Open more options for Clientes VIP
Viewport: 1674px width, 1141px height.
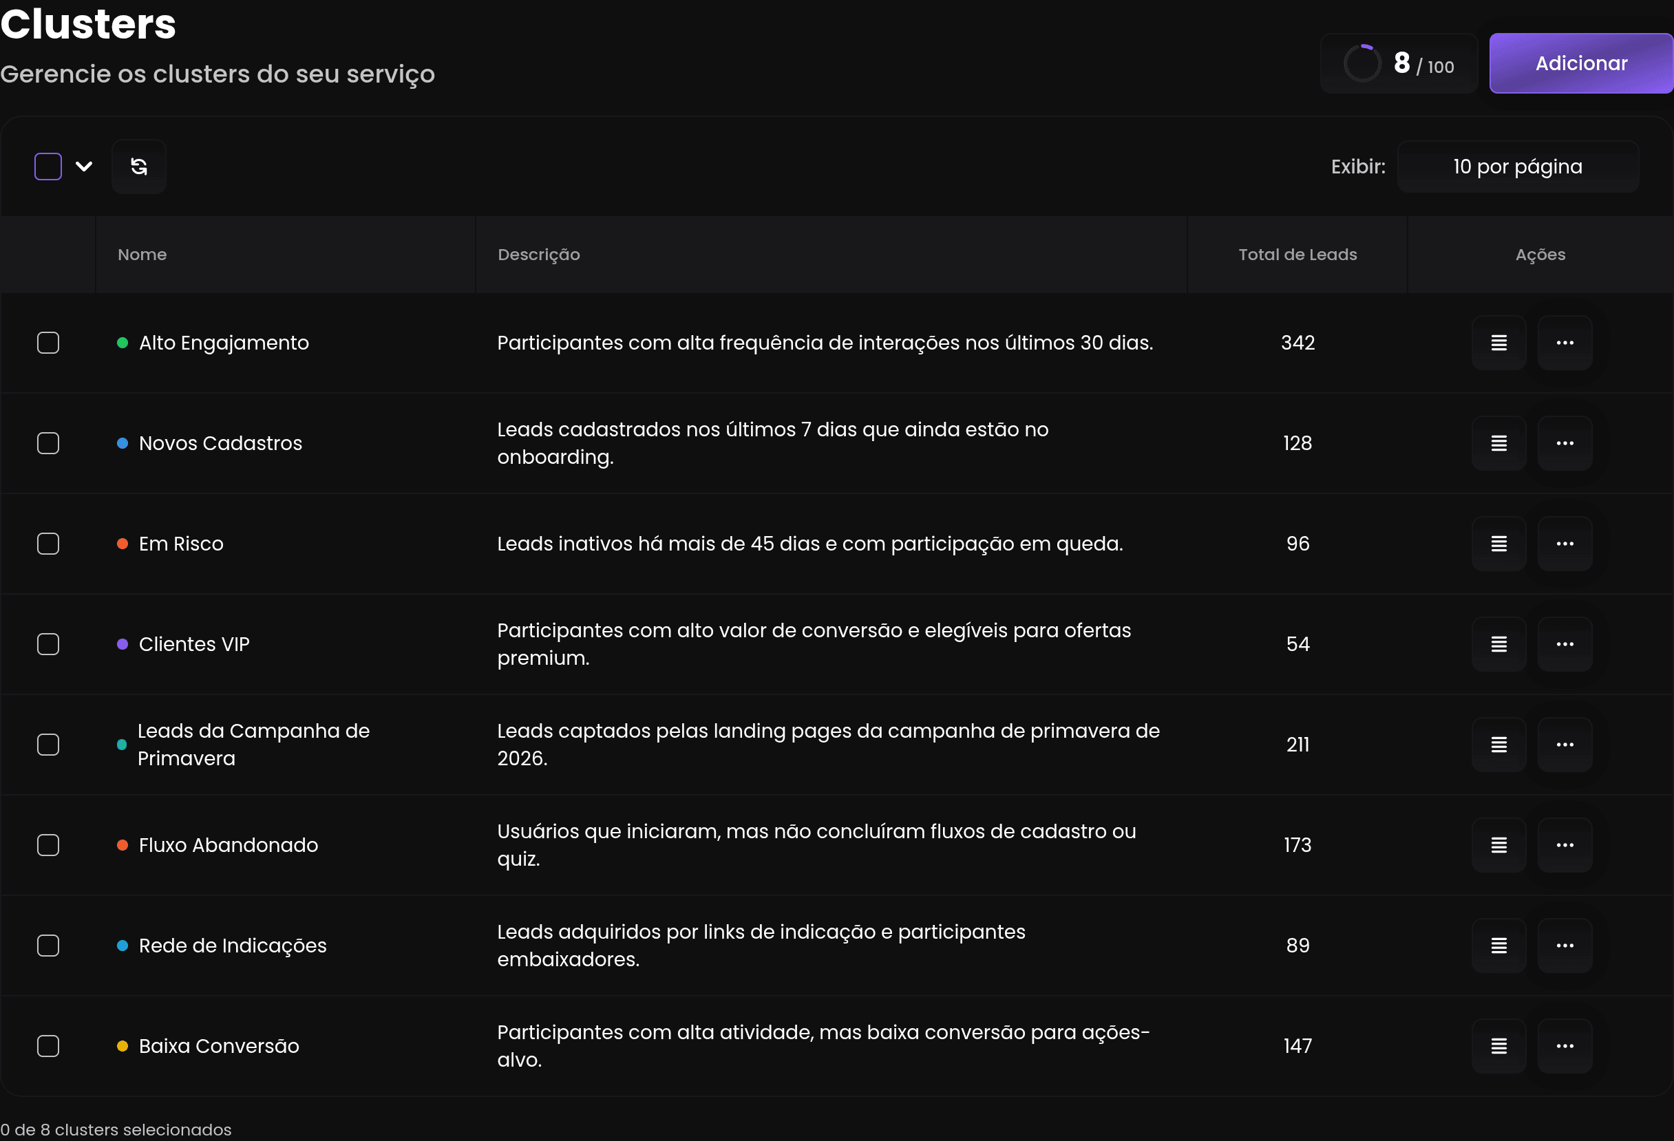(x=1565, y=644)
